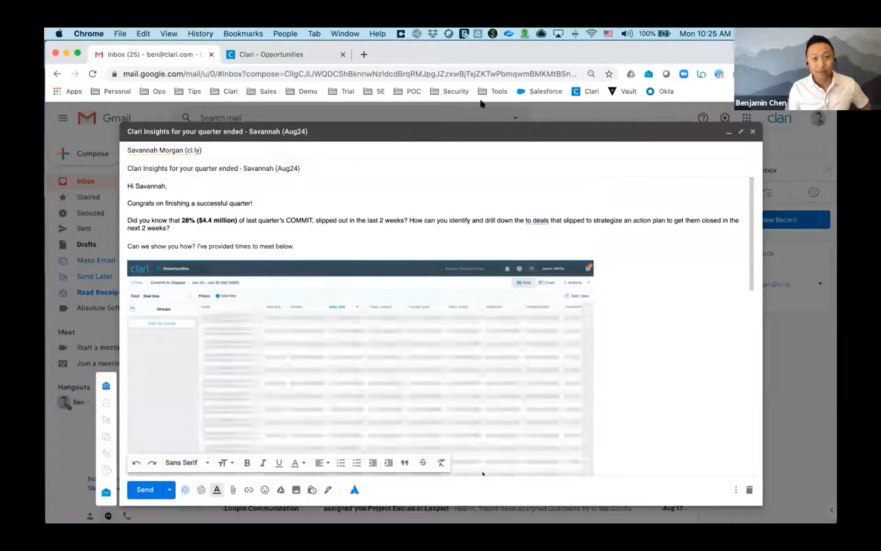Screen dimensions: 881x551
Task: Open the Starred folder in Gmail
Action: 88,197
